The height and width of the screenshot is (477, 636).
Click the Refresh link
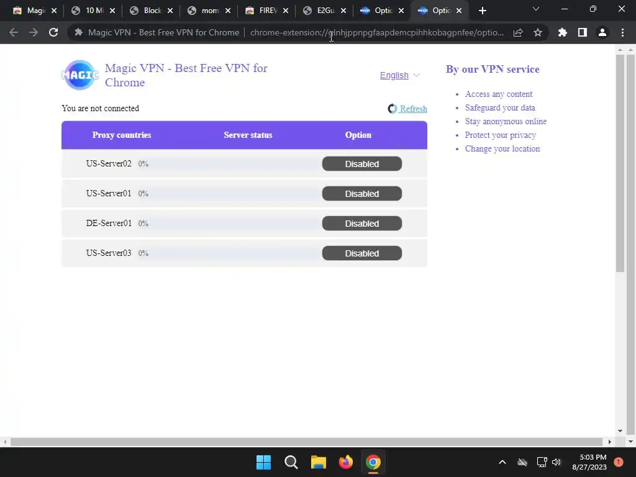tap(413, 109)
